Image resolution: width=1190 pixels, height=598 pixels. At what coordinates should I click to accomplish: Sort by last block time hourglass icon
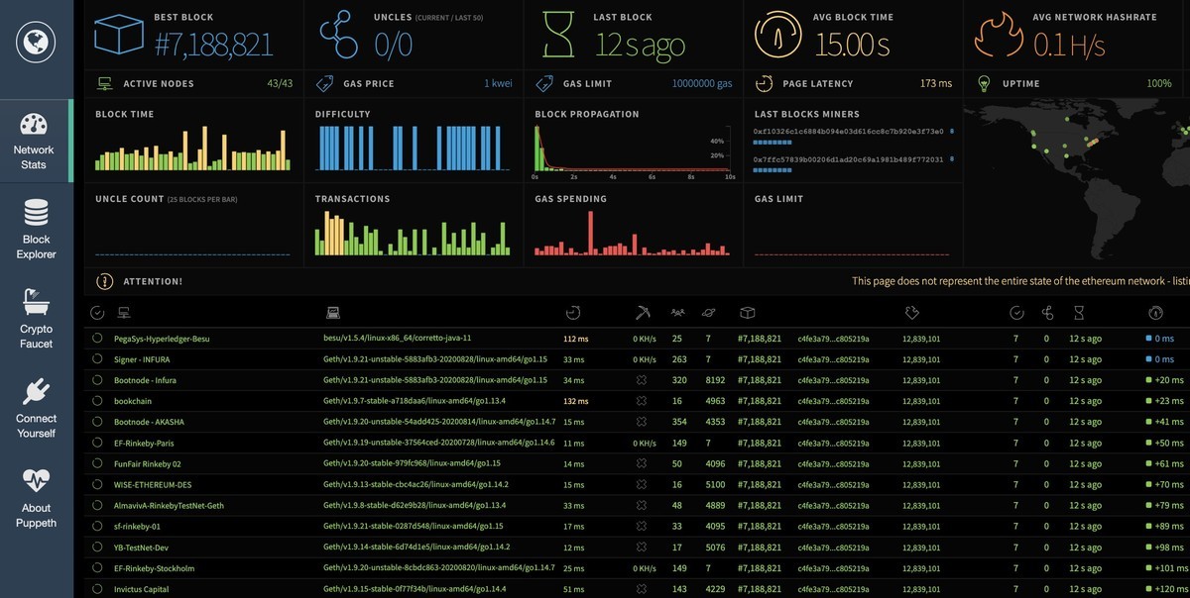pyautogui.click(x=1080, y=313)
